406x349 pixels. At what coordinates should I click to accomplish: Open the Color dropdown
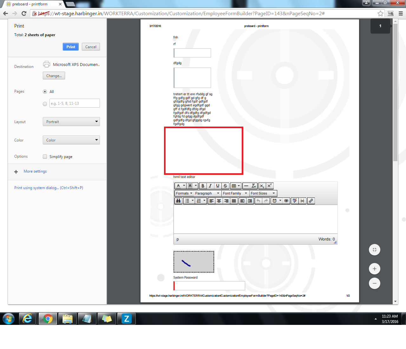(x=71, y=140)
